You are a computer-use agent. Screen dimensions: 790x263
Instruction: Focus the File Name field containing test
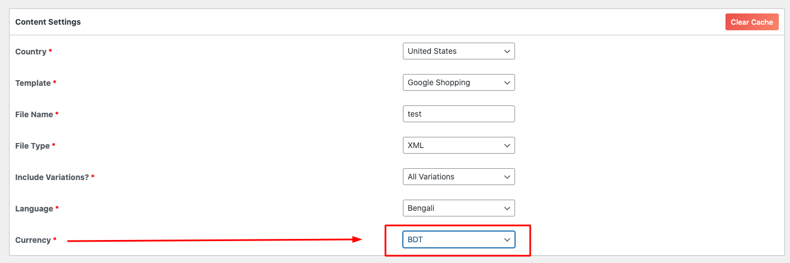pos(458,114)
